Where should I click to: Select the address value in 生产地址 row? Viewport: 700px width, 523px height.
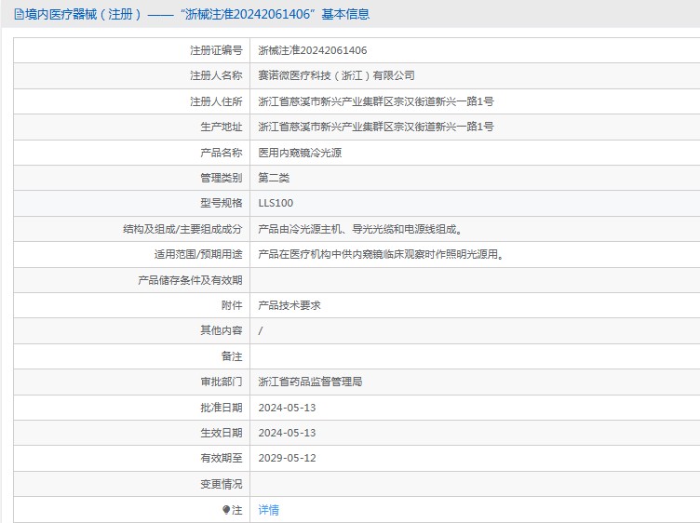pyautogui.click(x=376, y=127)
